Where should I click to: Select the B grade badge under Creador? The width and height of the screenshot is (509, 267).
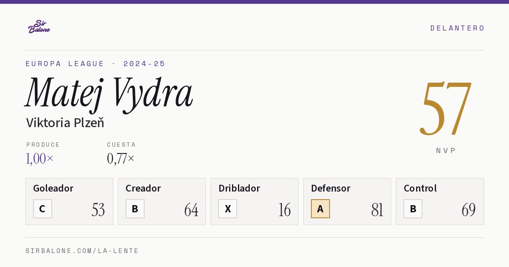135,209
